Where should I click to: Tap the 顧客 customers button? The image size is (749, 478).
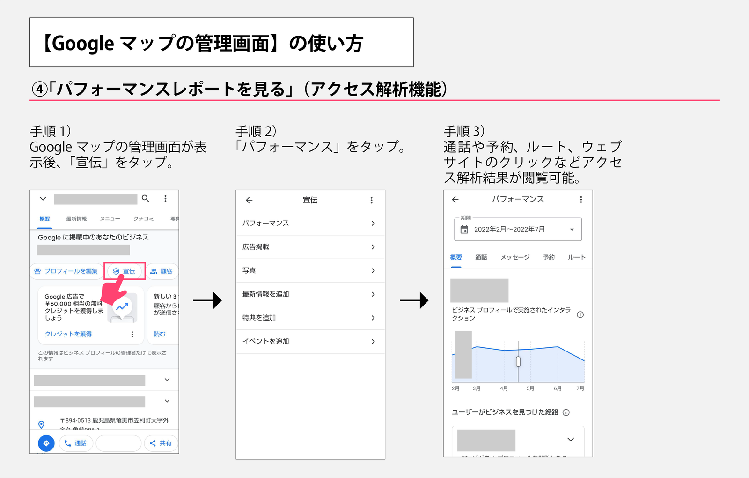click(162, 271)
